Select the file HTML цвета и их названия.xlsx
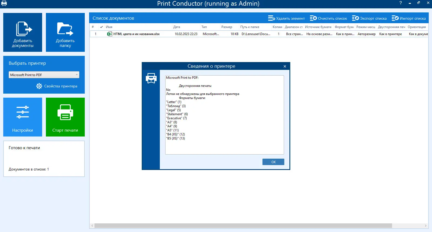 pos(136,34)
